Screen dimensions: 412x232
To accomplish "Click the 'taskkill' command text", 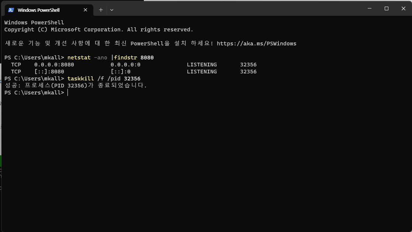I will (81, 79).
